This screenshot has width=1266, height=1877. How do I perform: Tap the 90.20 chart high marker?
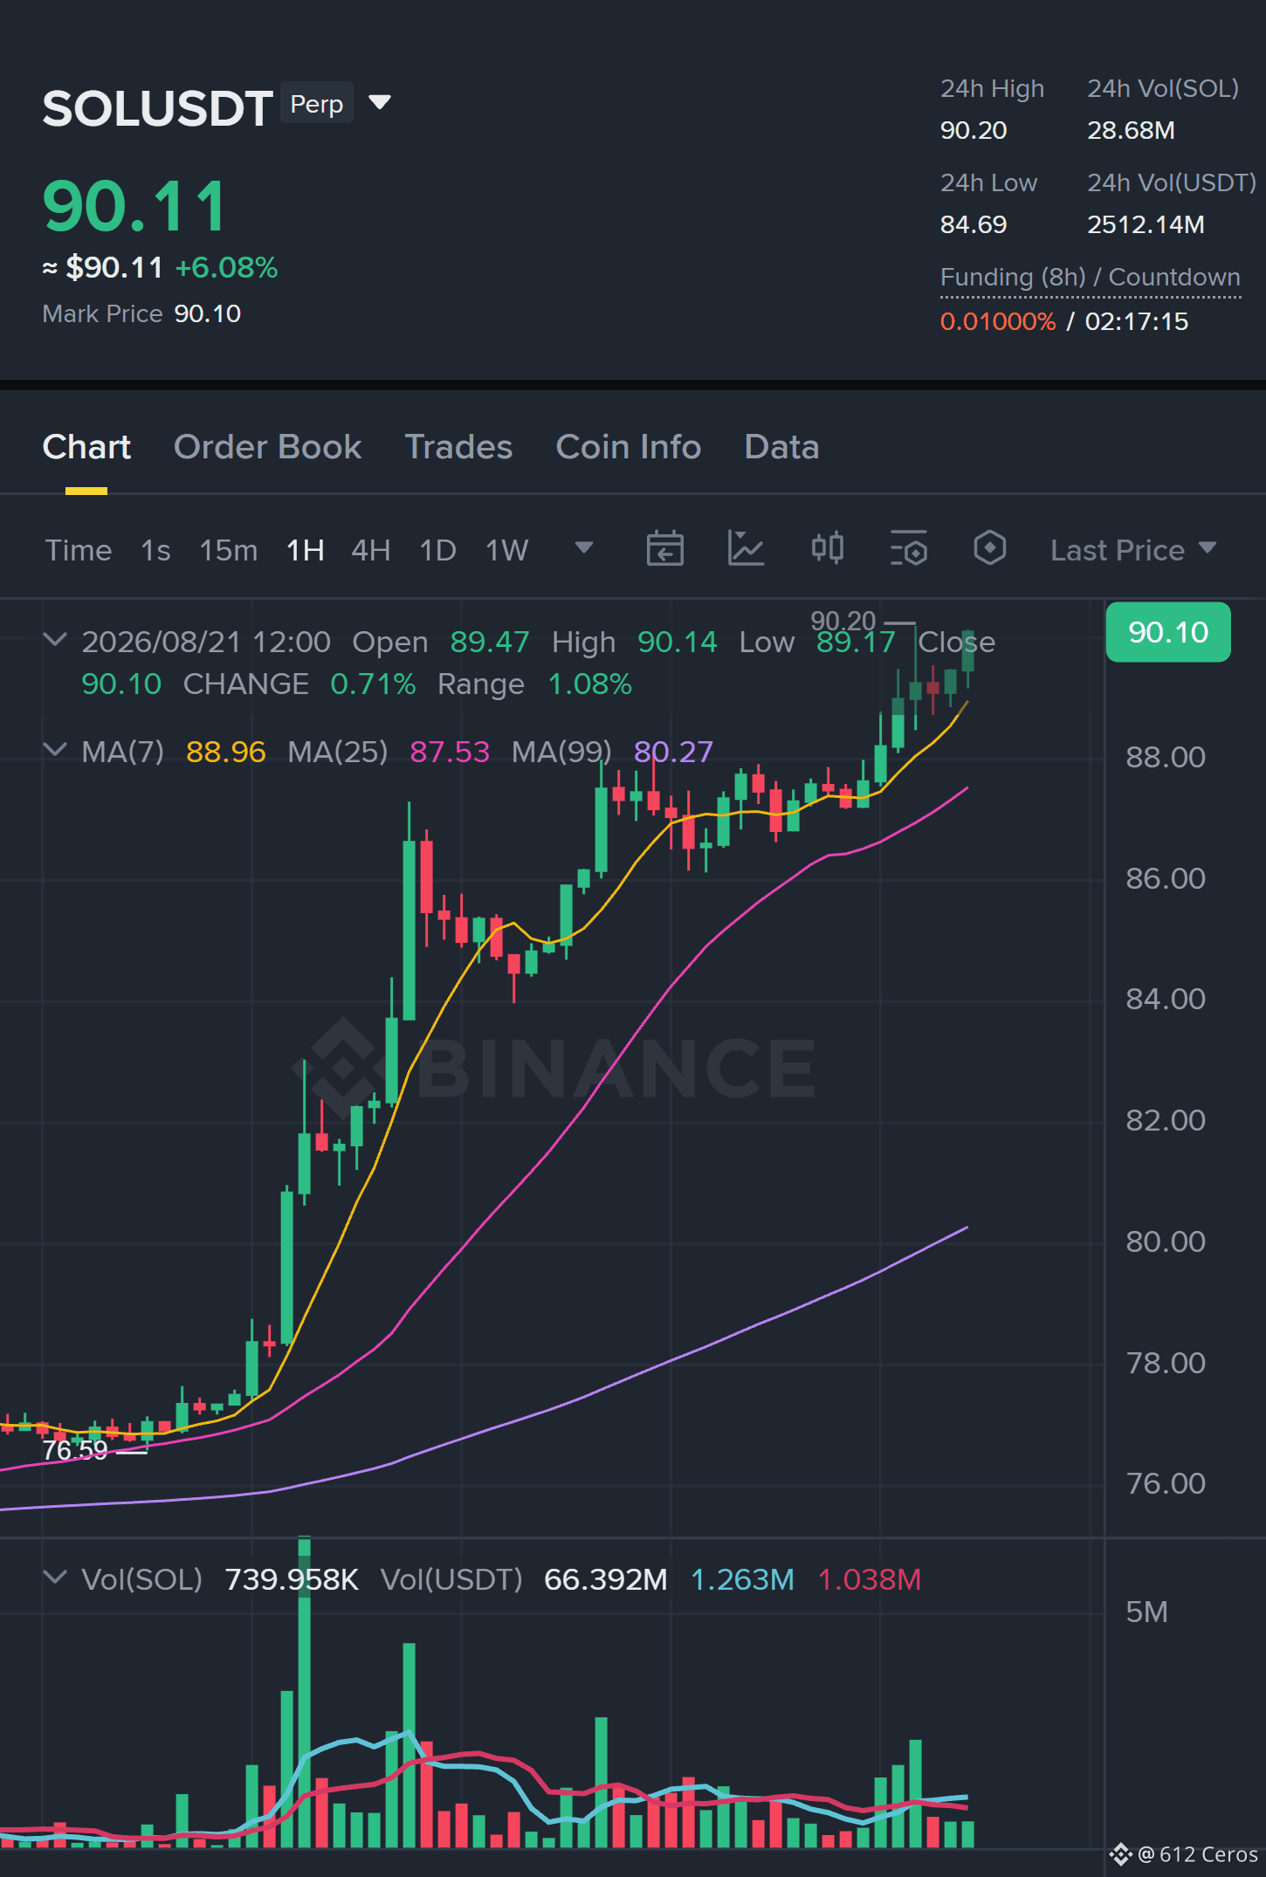843,621
